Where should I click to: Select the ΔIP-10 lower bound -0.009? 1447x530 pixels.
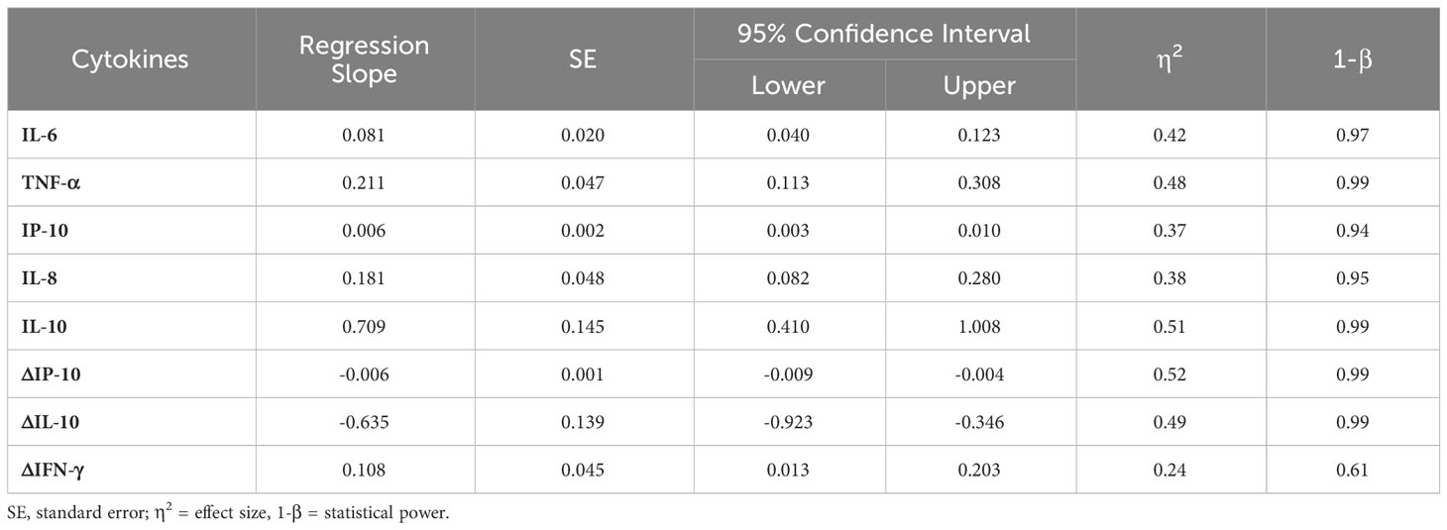[789, 373]
